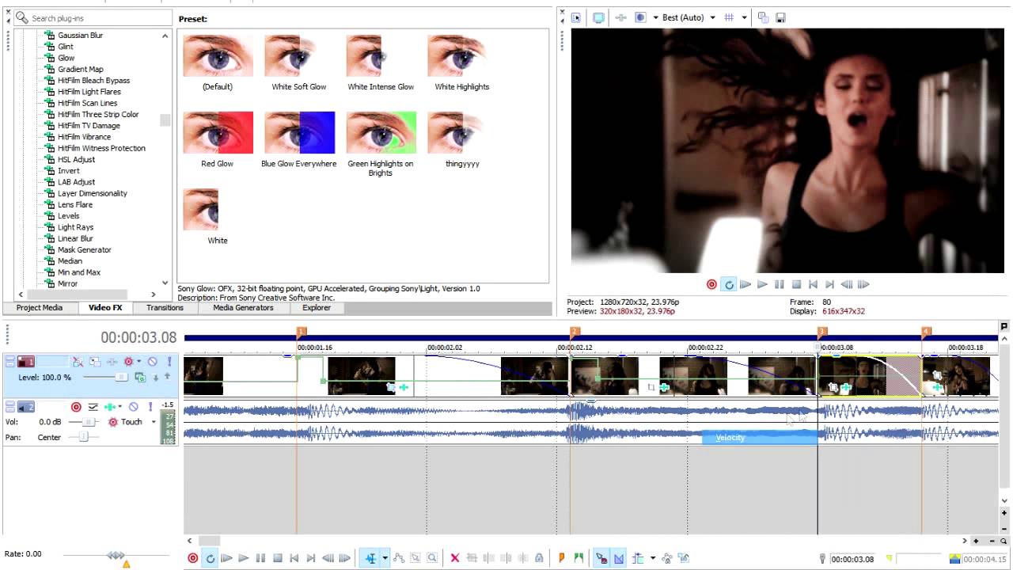Toggle Split Screen View in preview toolbar

click(x=640, y=17)
